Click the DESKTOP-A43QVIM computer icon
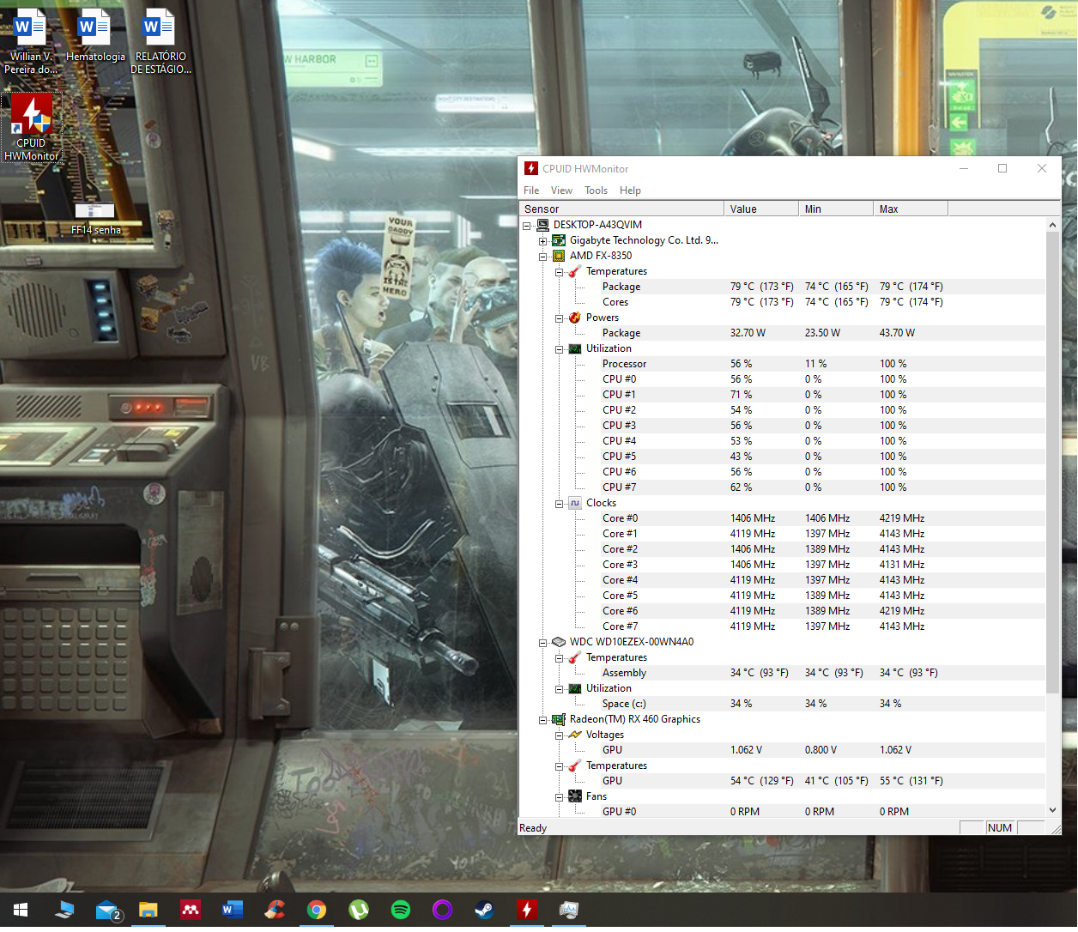This screenshot has width=1078, height=932. [x=542, y=225]
